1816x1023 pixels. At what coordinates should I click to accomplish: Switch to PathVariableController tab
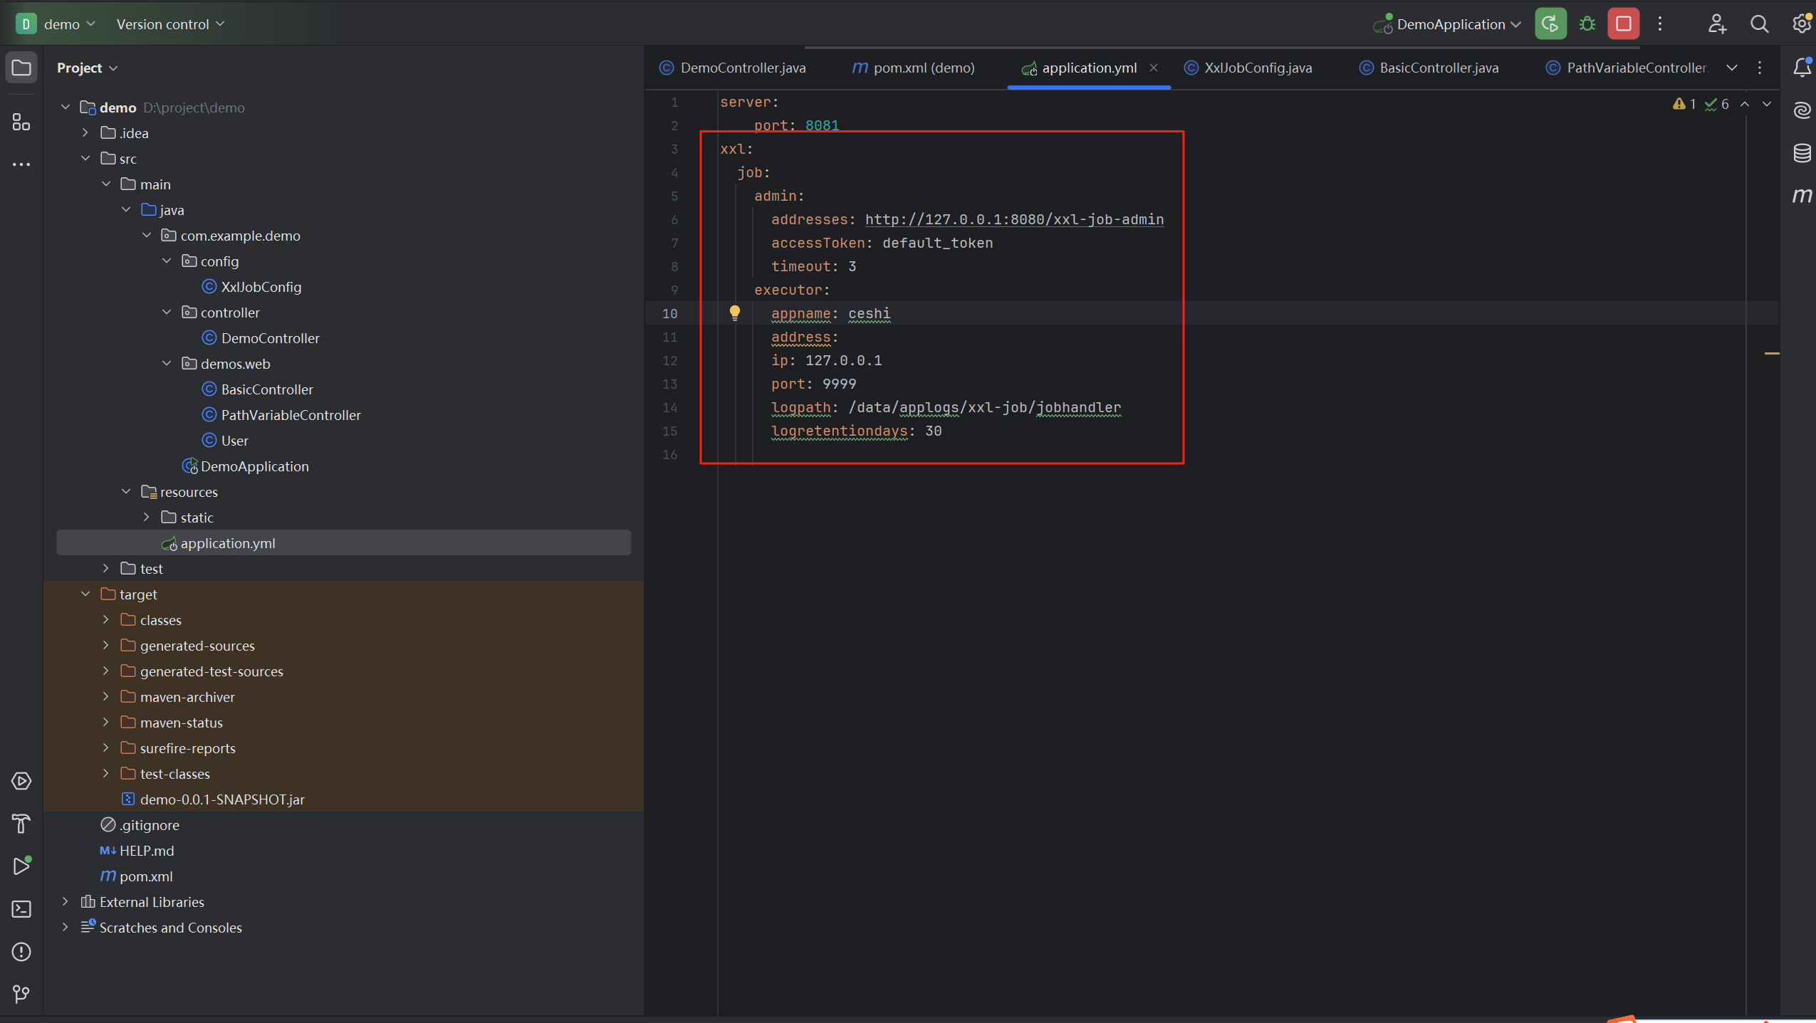pos(1627,68)
